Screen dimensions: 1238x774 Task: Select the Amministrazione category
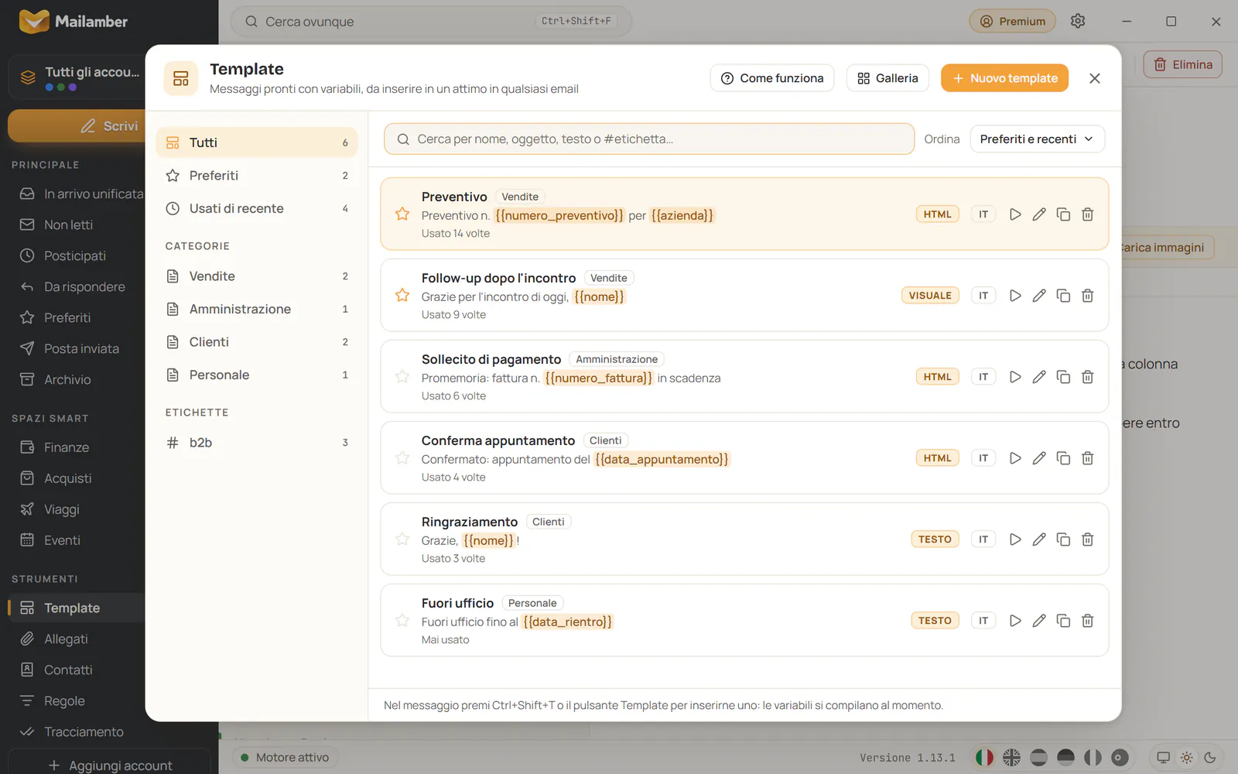click(x=257, y=309)
